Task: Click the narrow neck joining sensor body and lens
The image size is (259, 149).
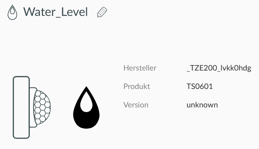Action: [32, 107]
